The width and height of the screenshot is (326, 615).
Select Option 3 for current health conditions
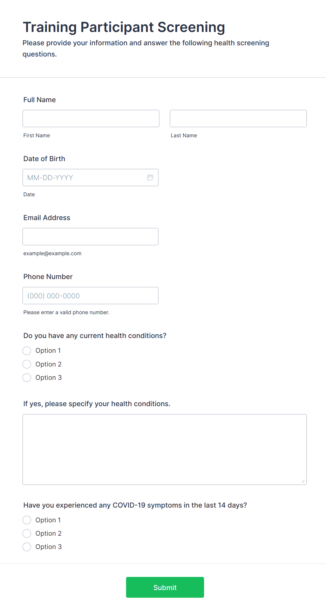pos(27,378)
